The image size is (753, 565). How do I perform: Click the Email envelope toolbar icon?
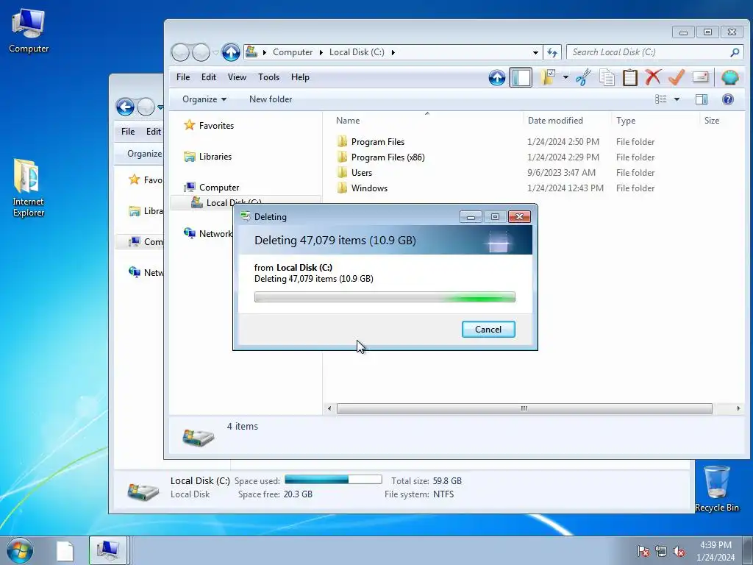pos(700,77)
